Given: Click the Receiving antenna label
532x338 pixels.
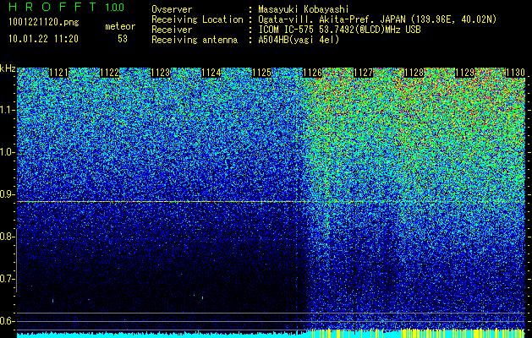Looking at the screenshot, I should click(195, 40).
